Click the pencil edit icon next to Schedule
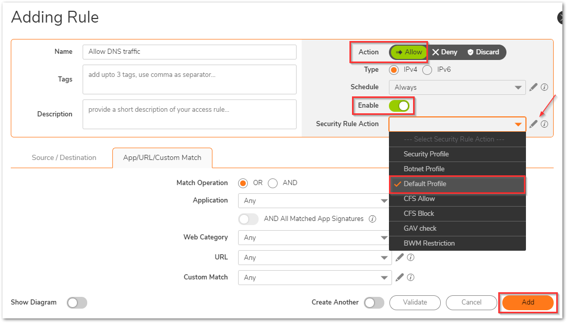567x323 pixels. 533,87
